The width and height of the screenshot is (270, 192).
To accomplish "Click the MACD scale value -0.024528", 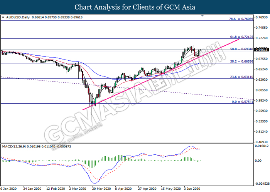I will click(262, 184).
